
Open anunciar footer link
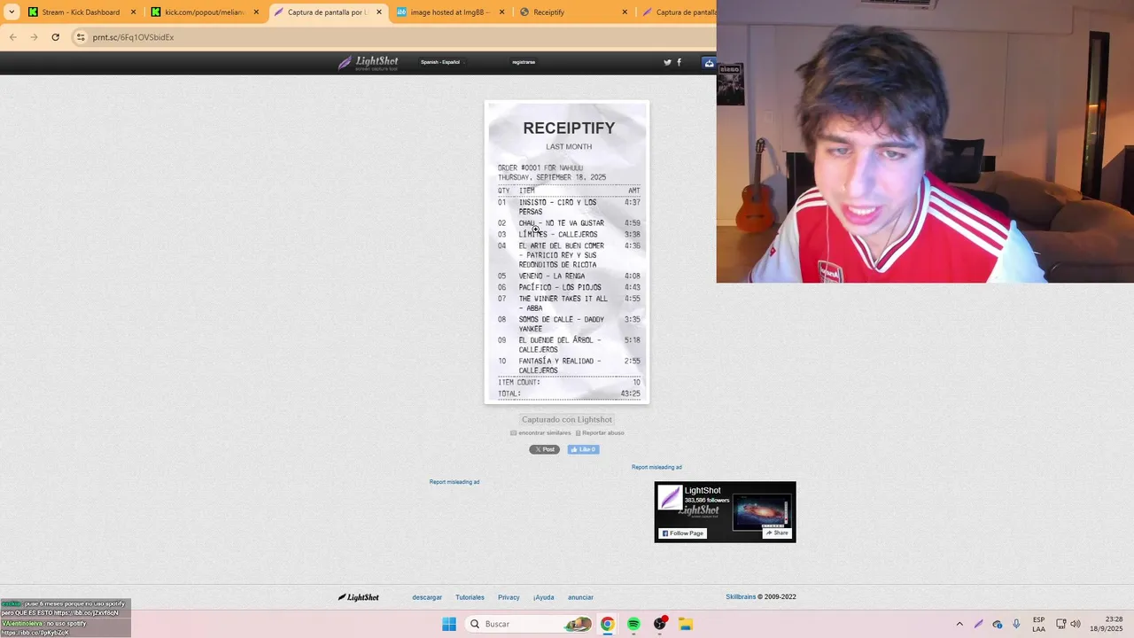click(580, 597)
